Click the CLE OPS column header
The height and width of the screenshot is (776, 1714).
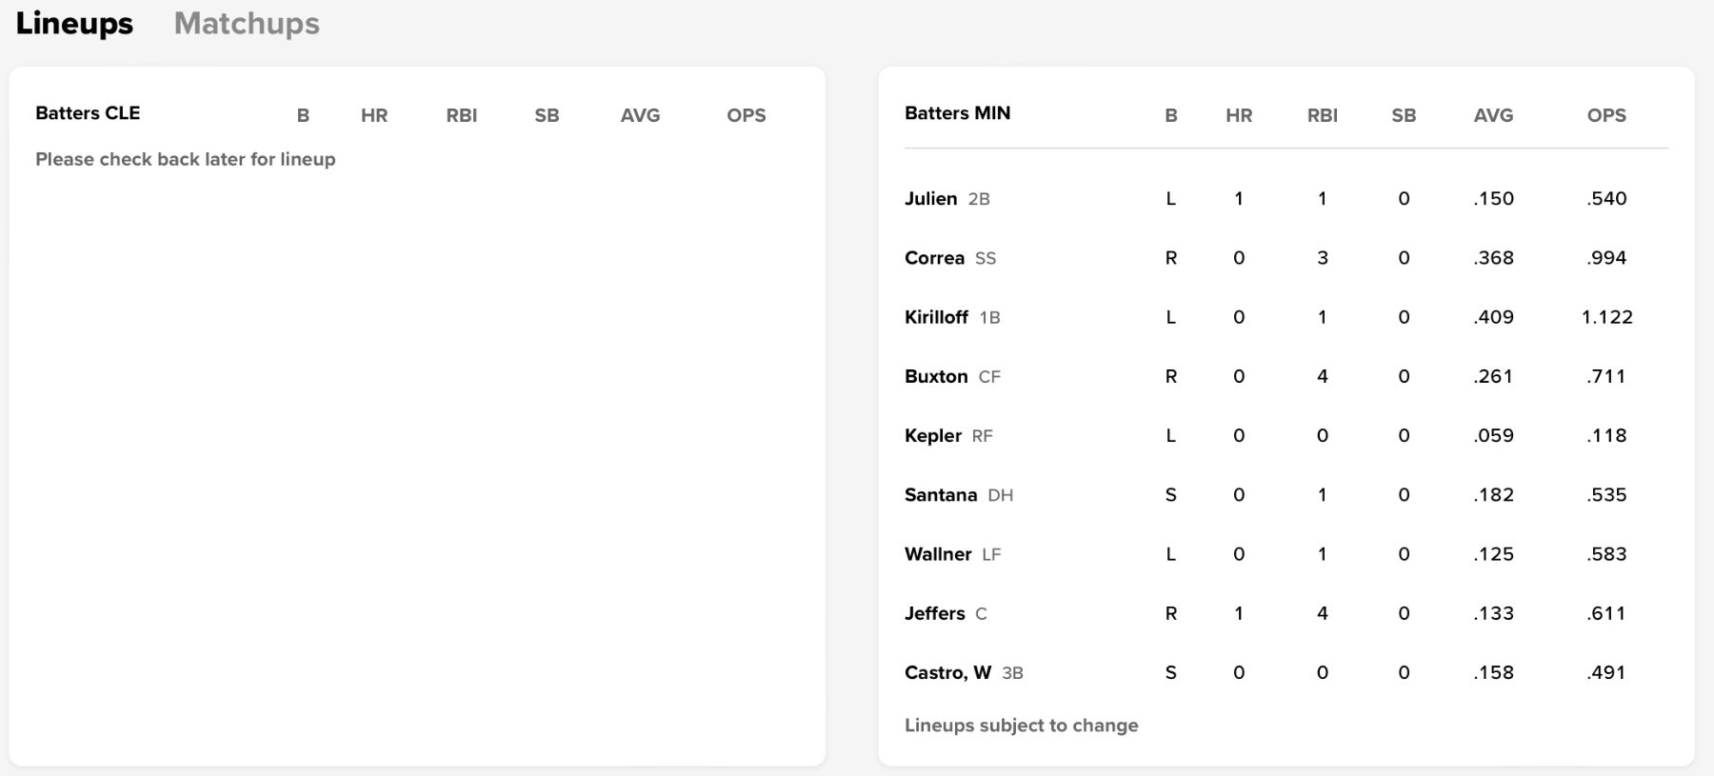click(x=746, y=115)
